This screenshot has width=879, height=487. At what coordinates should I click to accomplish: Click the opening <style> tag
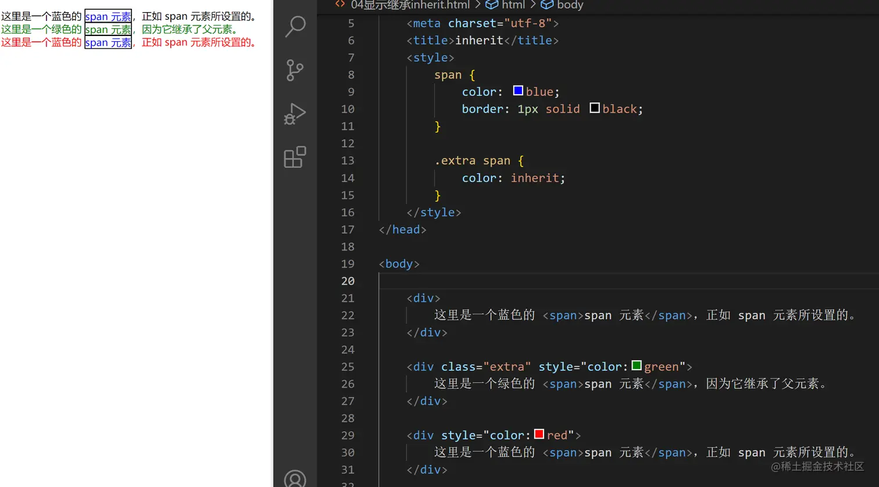[430, 58]
